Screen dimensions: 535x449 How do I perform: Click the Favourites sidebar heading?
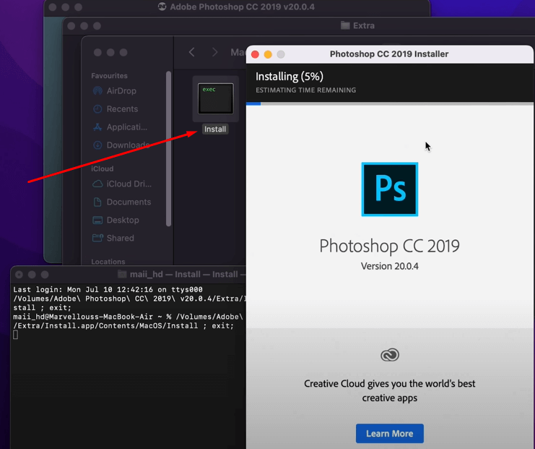click(x=109, y=76)
